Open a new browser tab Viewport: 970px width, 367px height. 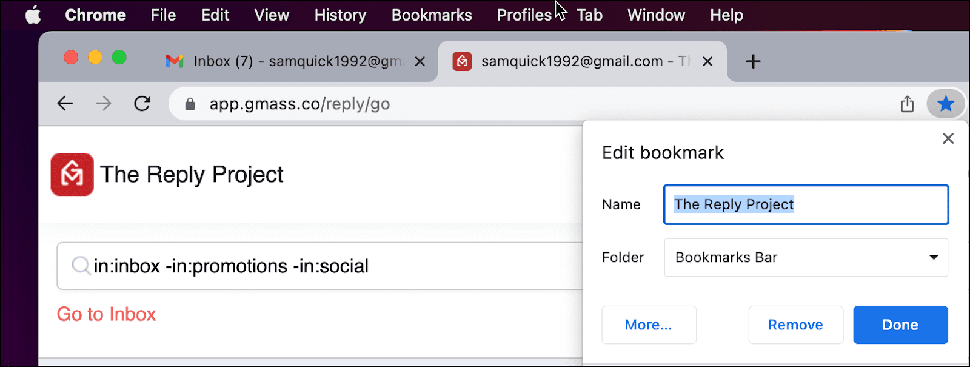[x=753, y=61]
